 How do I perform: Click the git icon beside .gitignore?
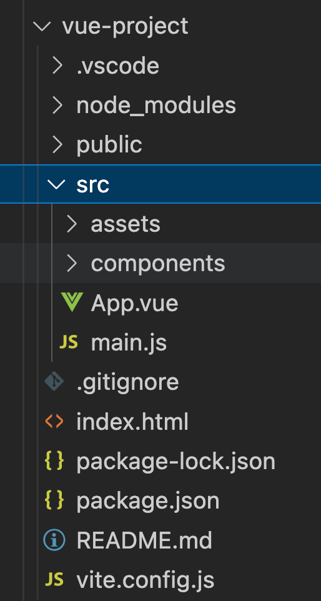54,382
